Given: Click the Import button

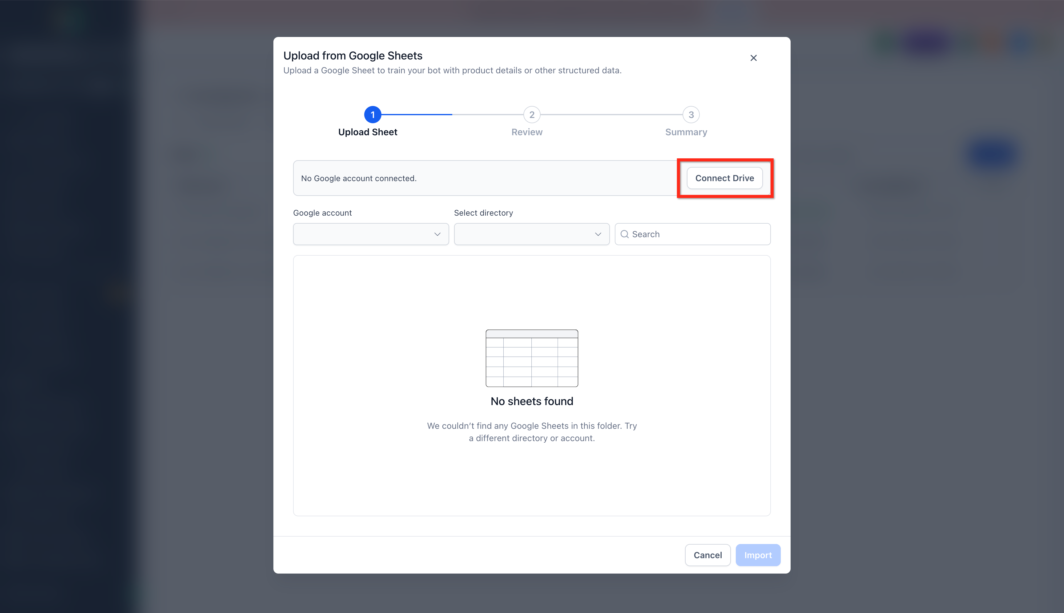Looking at the screenshot, I should tap(758, 555).
